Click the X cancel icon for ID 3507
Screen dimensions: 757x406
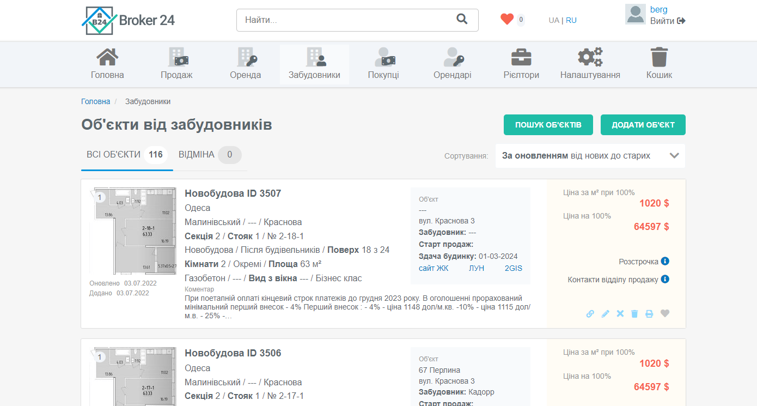coord(620,314)
